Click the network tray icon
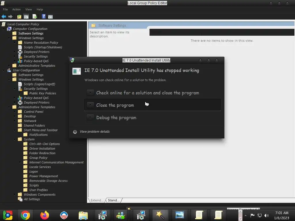 pyautogui.click(x=260, y=216)
